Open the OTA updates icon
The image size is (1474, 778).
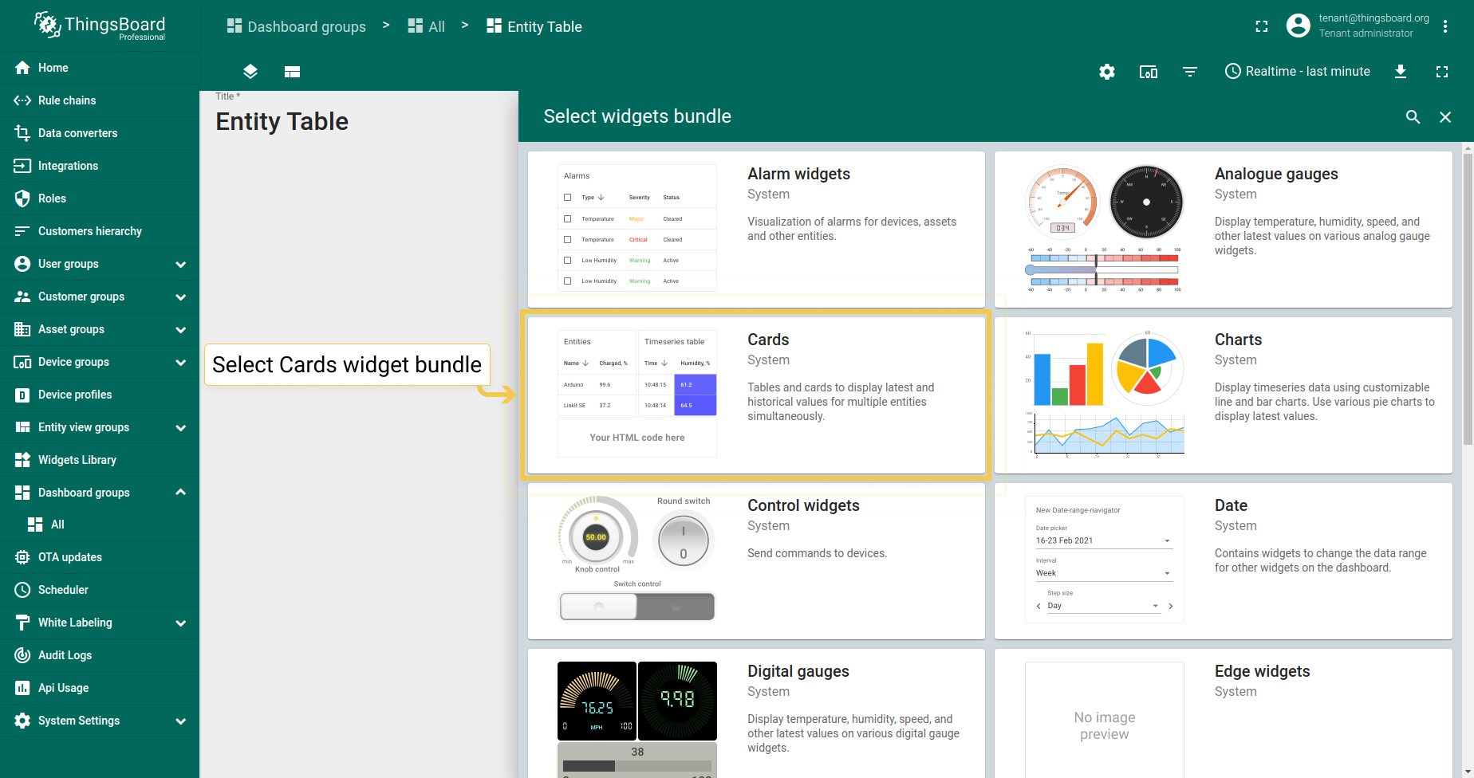(x=22, y=557)
